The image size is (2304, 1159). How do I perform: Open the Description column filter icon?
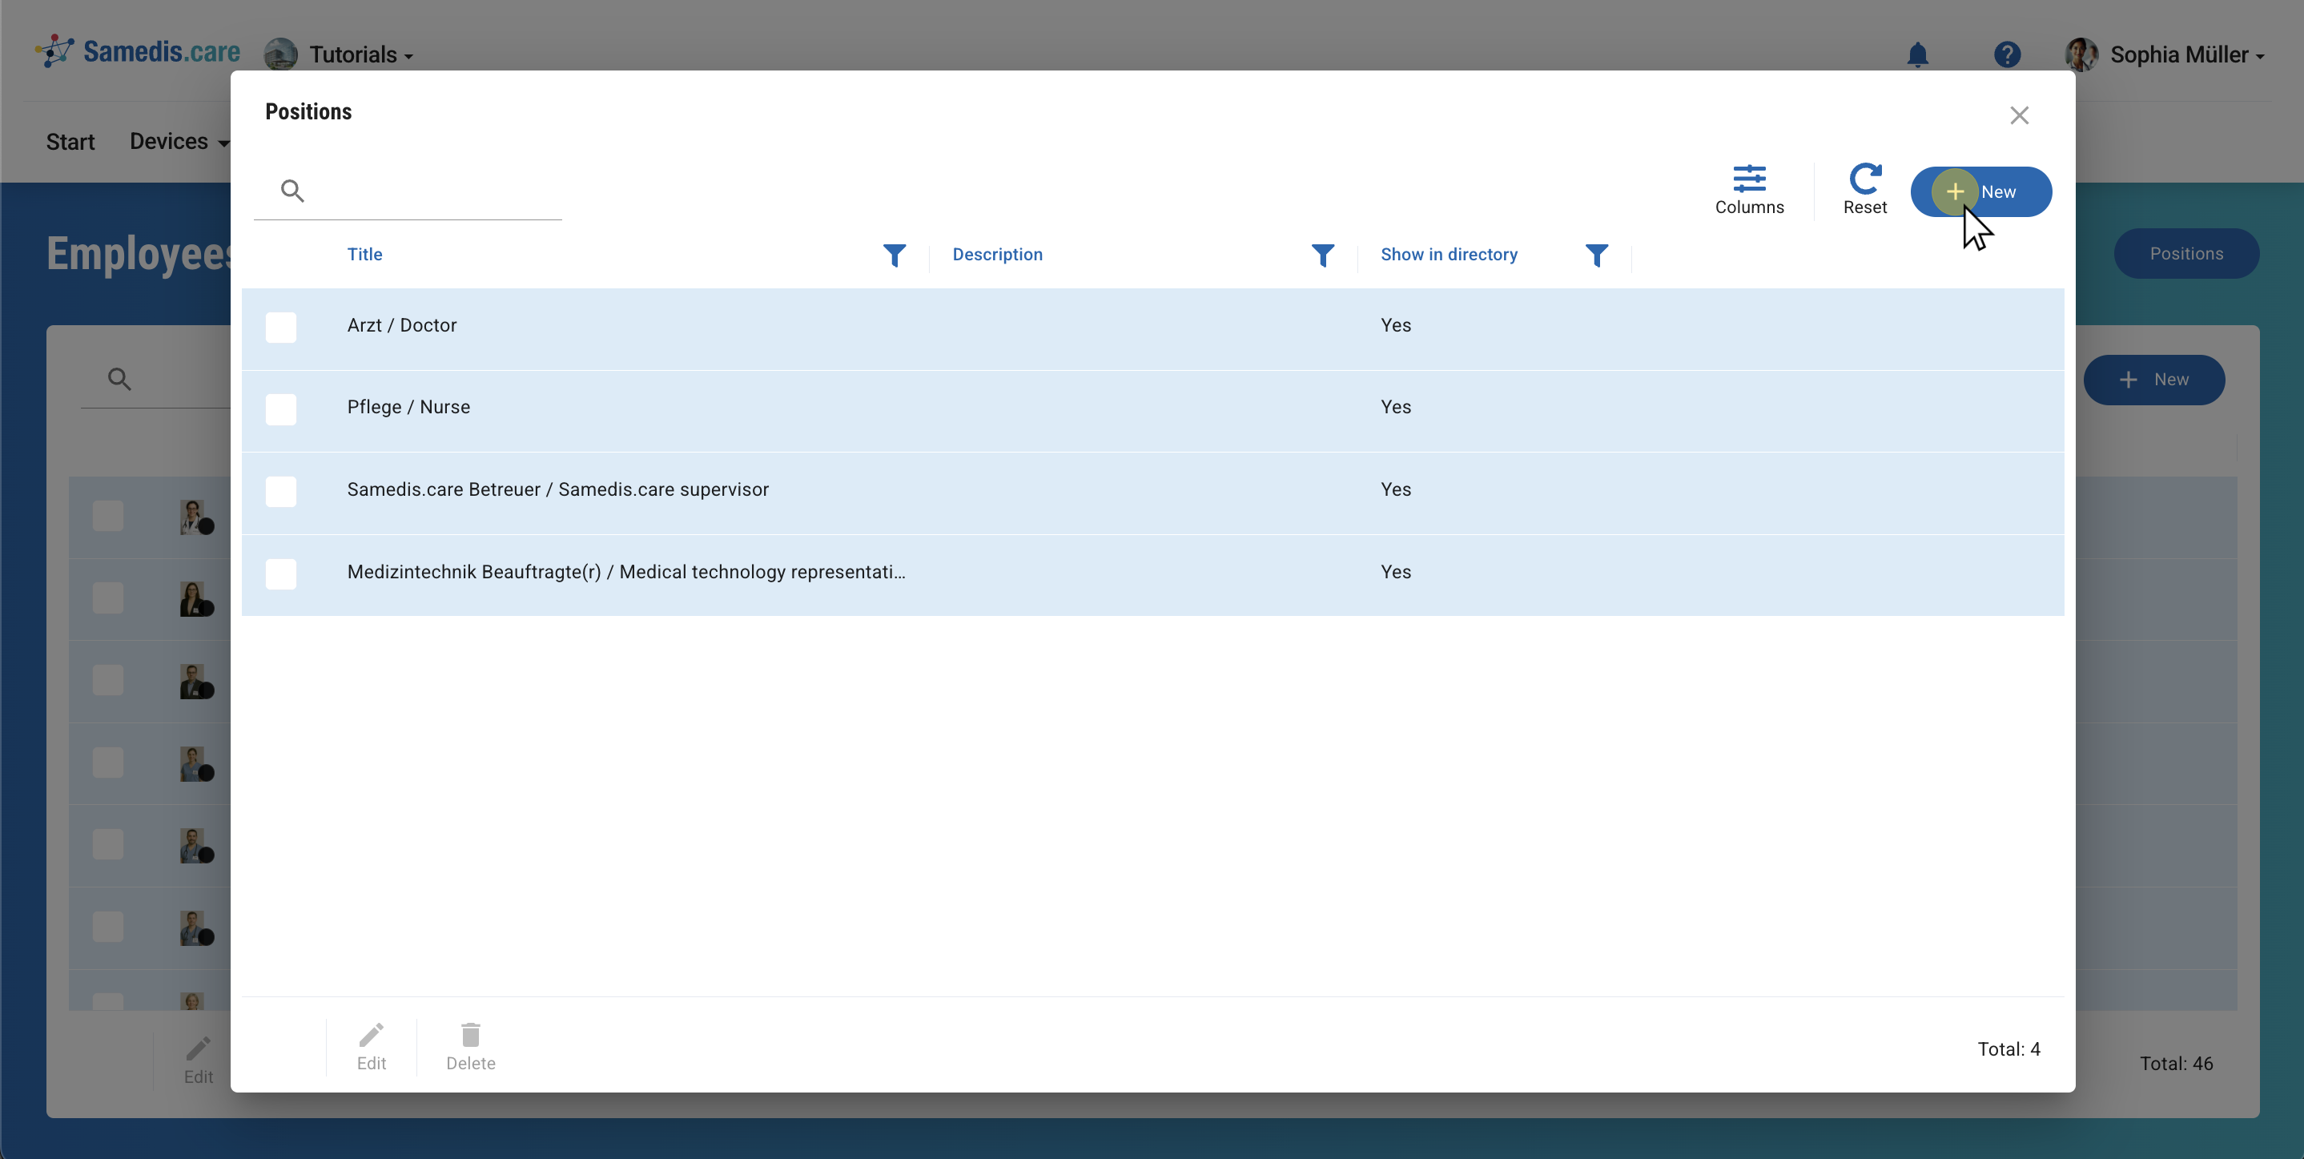(x=1322, y=256)
